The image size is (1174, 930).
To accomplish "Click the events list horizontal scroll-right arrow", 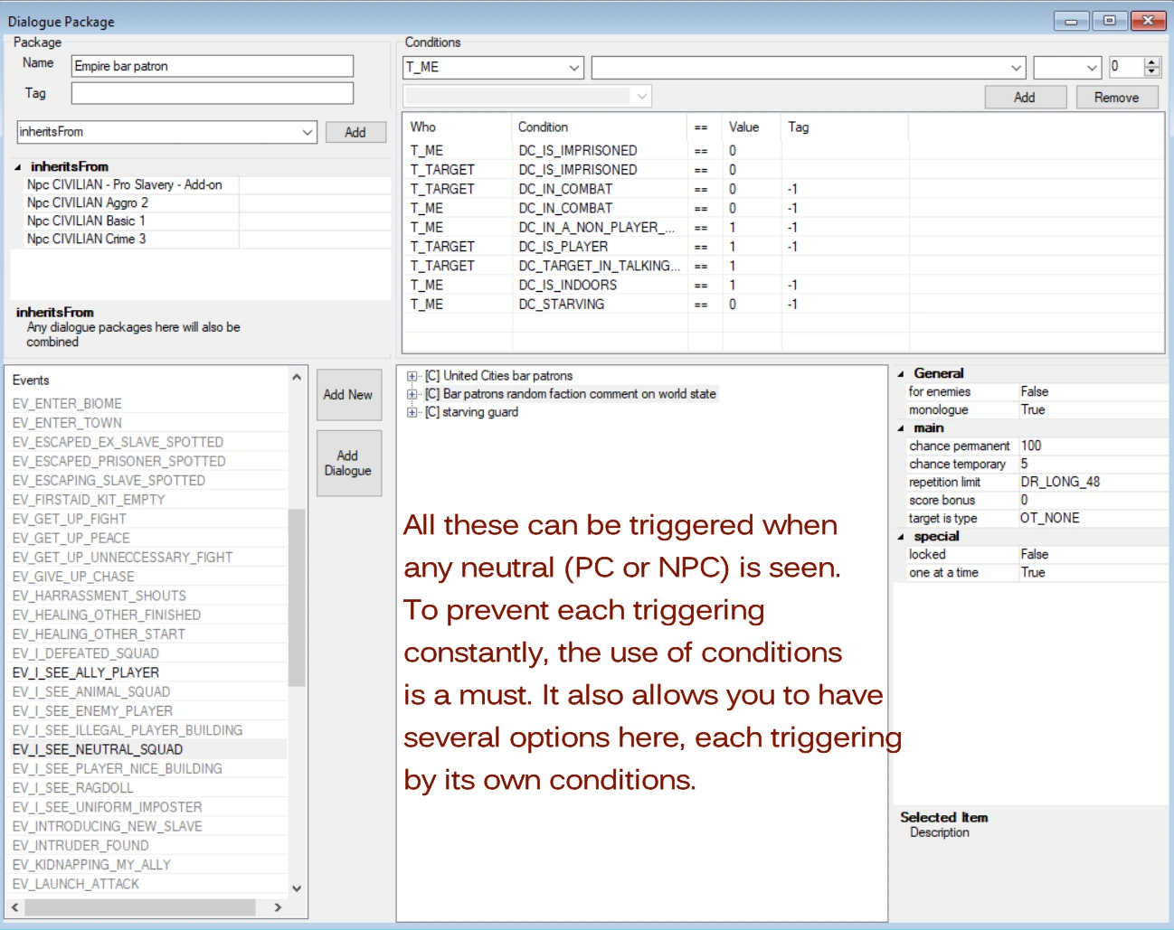I will point(278,907).
